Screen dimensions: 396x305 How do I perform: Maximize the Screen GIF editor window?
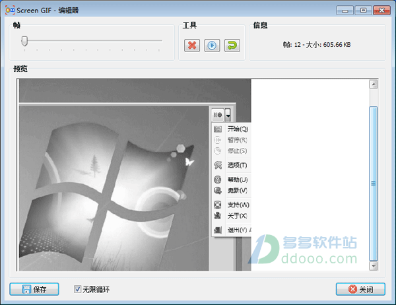[363, 11]
